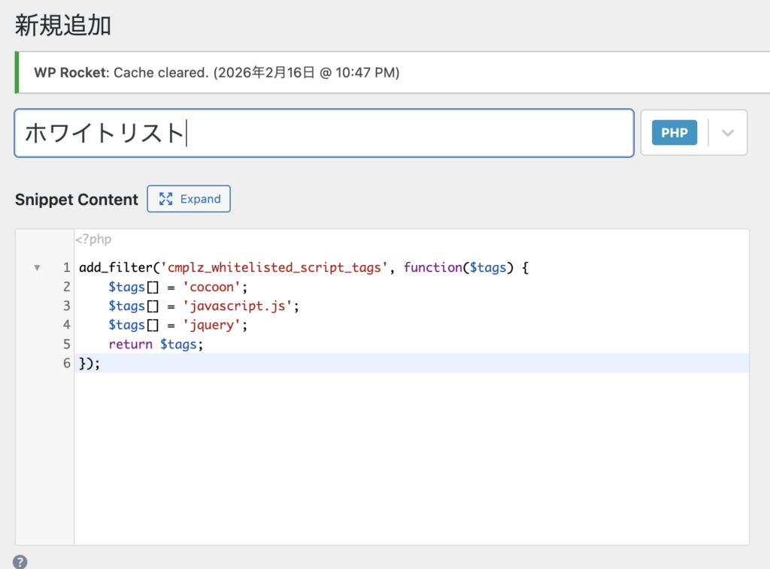770x569 pixels.
Task: Click the add_filter function name in code
Action: point(113,268)
